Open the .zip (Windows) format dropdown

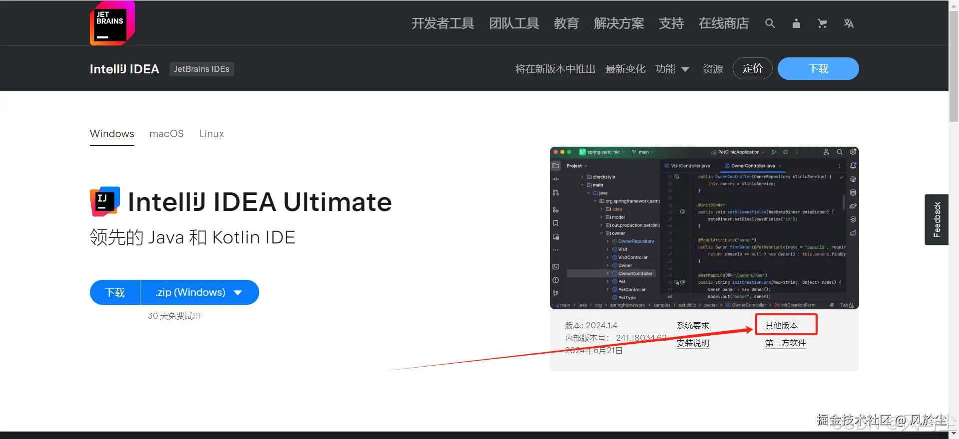[199, 292]
